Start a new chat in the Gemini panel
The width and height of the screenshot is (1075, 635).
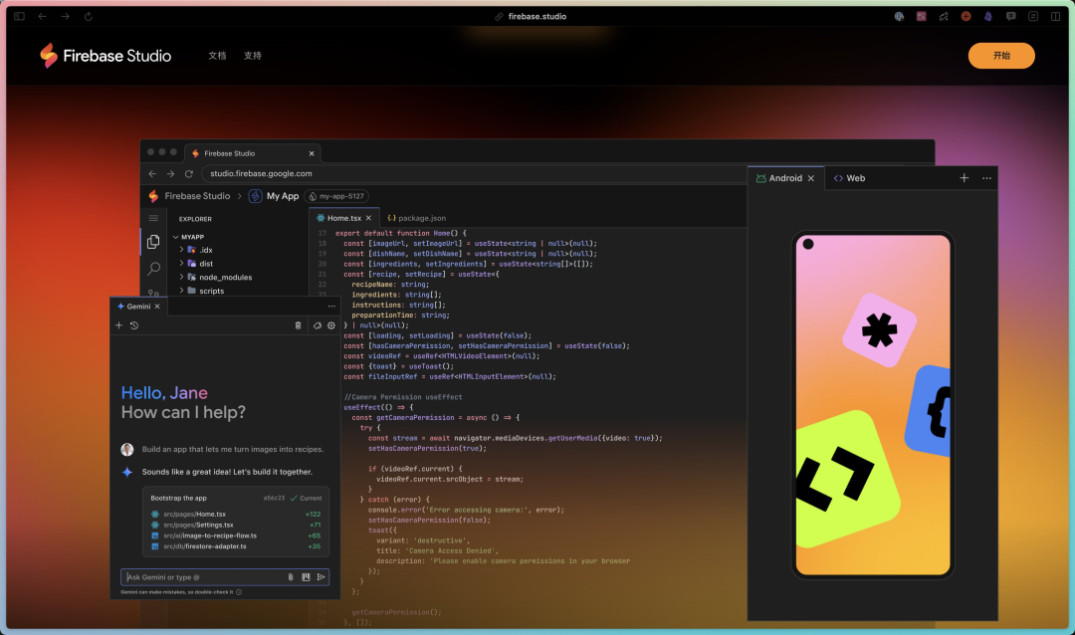(118, 325)
